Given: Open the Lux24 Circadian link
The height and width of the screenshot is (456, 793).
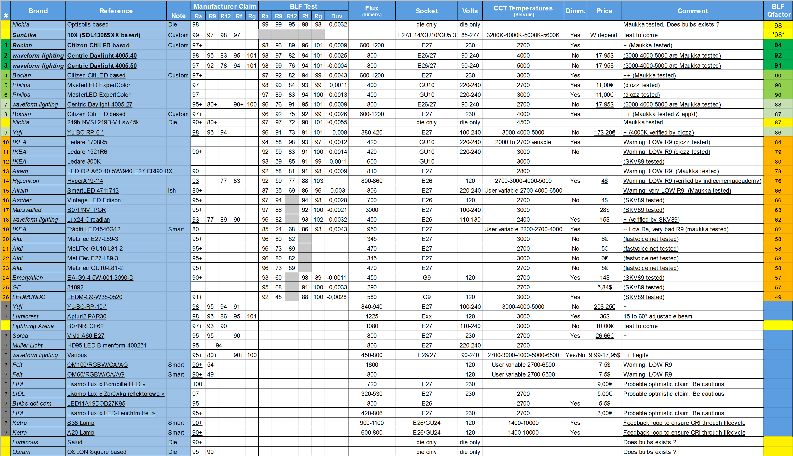Looking at the screenshot, I should 88,220.
